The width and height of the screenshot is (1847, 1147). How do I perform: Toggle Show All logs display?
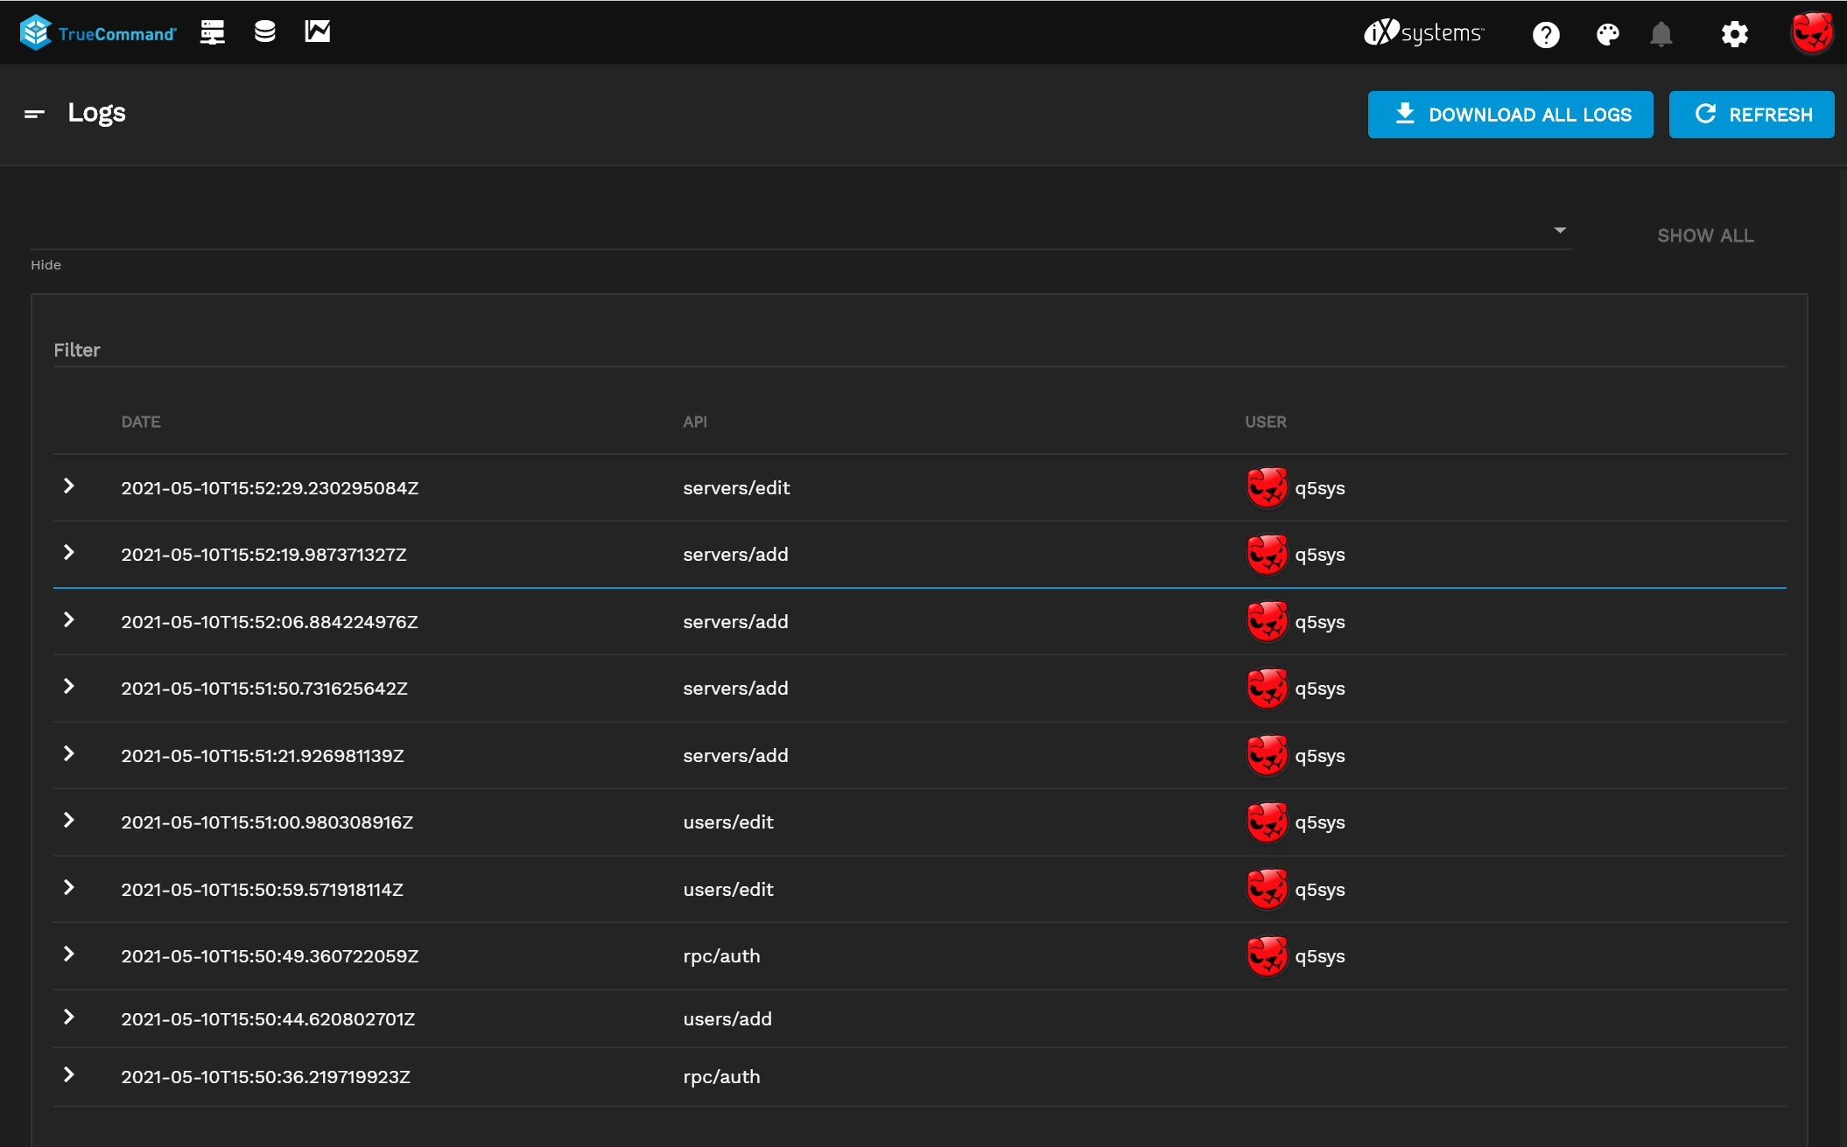point(1703,235)
